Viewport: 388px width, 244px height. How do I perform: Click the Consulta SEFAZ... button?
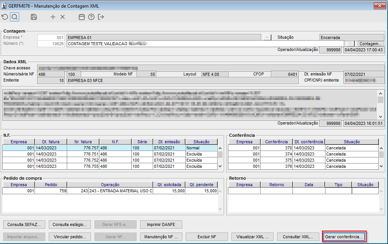(x=24, y=224)
